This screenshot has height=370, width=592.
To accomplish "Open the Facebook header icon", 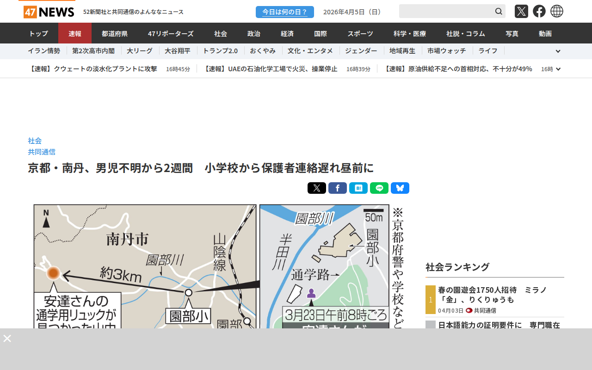I will pos(539,12).
